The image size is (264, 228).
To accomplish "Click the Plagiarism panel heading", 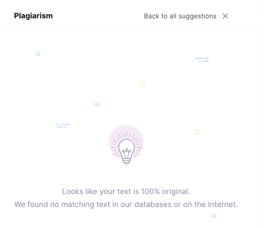I will [33, 16].
